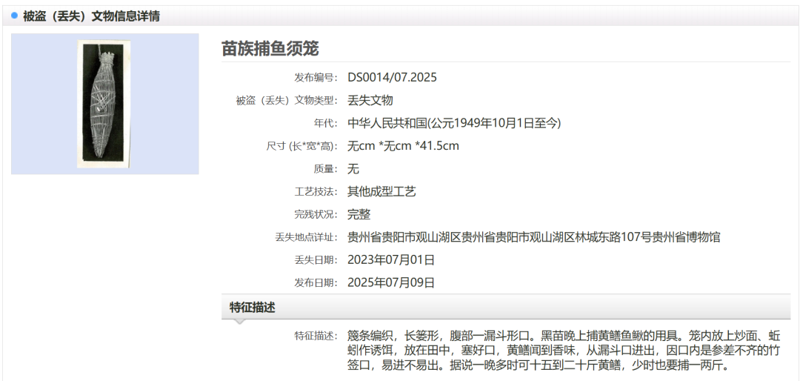Image resolution: width=800 pixels, height=381 pixels.
Task: Click the 特征描述 section header tab
Action: coord(253,308)
